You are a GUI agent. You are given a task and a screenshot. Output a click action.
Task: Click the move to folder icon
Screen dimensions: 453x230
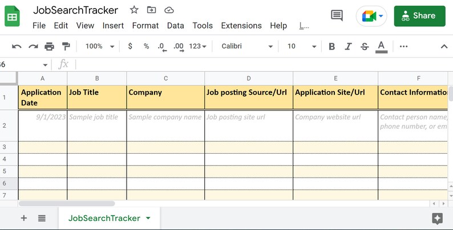click(151, 10)
